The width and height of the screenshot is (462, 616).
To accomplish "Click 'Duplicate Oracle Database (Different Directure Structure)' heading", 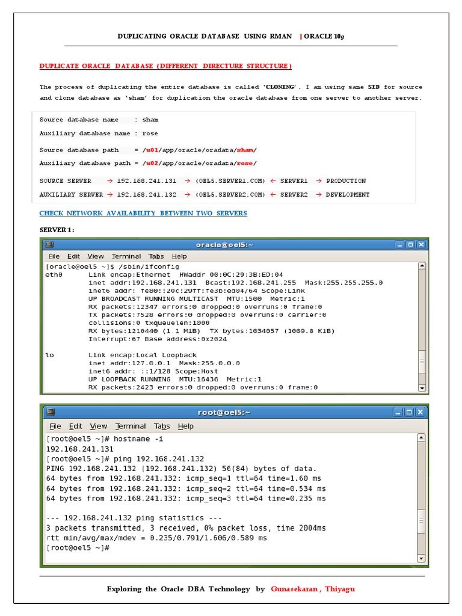I will point(165,66).
